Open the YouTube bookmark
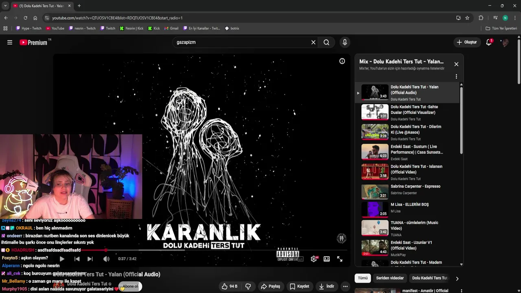The width and height of the screenshot is (521, 293). [55, 28]
